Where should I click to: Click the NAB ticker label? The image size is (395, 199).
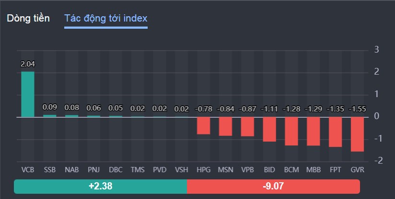(71, 170)
